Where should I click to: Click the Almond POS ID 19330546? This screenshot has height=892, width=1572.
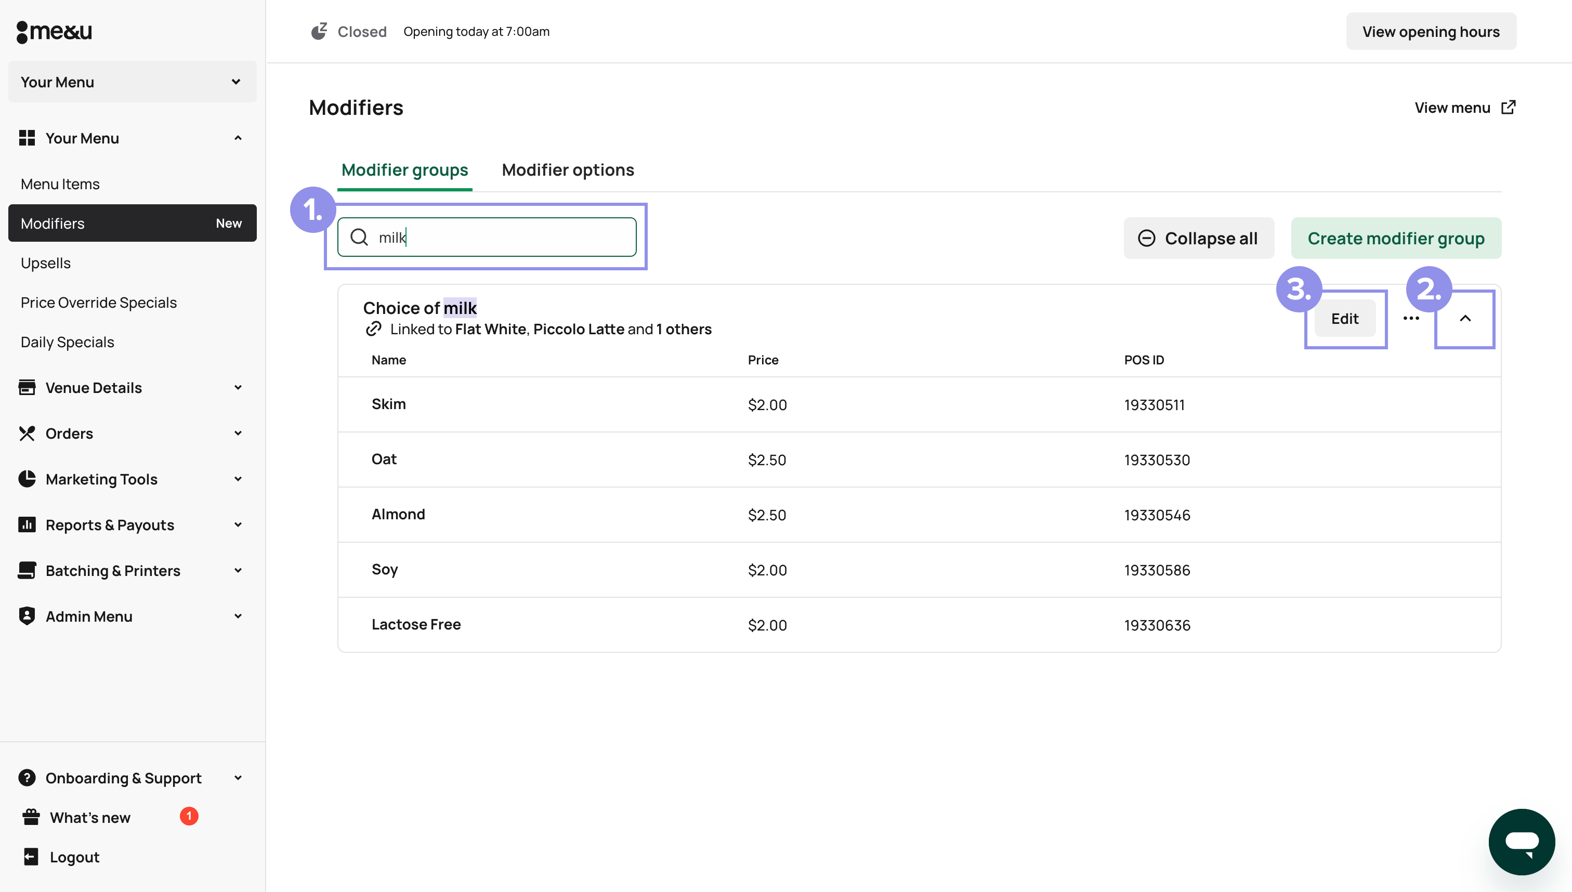pos(1157,515)
